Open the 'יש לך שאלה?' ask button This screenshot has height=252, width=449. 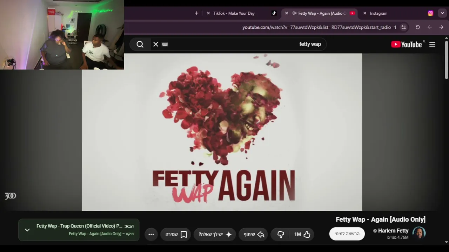[x=215, y=234]
